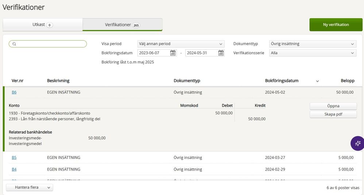This screenshot has height=195, width=364.
Task: Click Skapa pdf button
Action: click(x=333, y=114)
